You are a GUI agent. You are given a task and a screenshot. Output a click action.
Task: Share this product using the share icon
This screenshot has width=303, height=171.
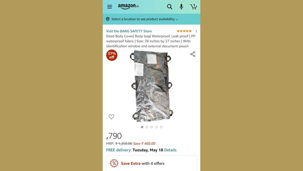point(193,54)
